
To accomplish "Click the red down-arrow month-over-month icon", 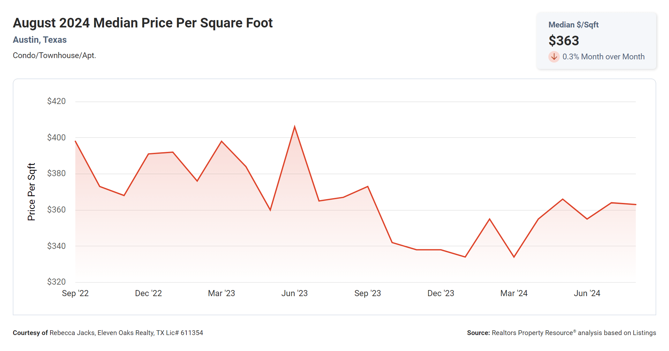I will [x=554, y=57].
